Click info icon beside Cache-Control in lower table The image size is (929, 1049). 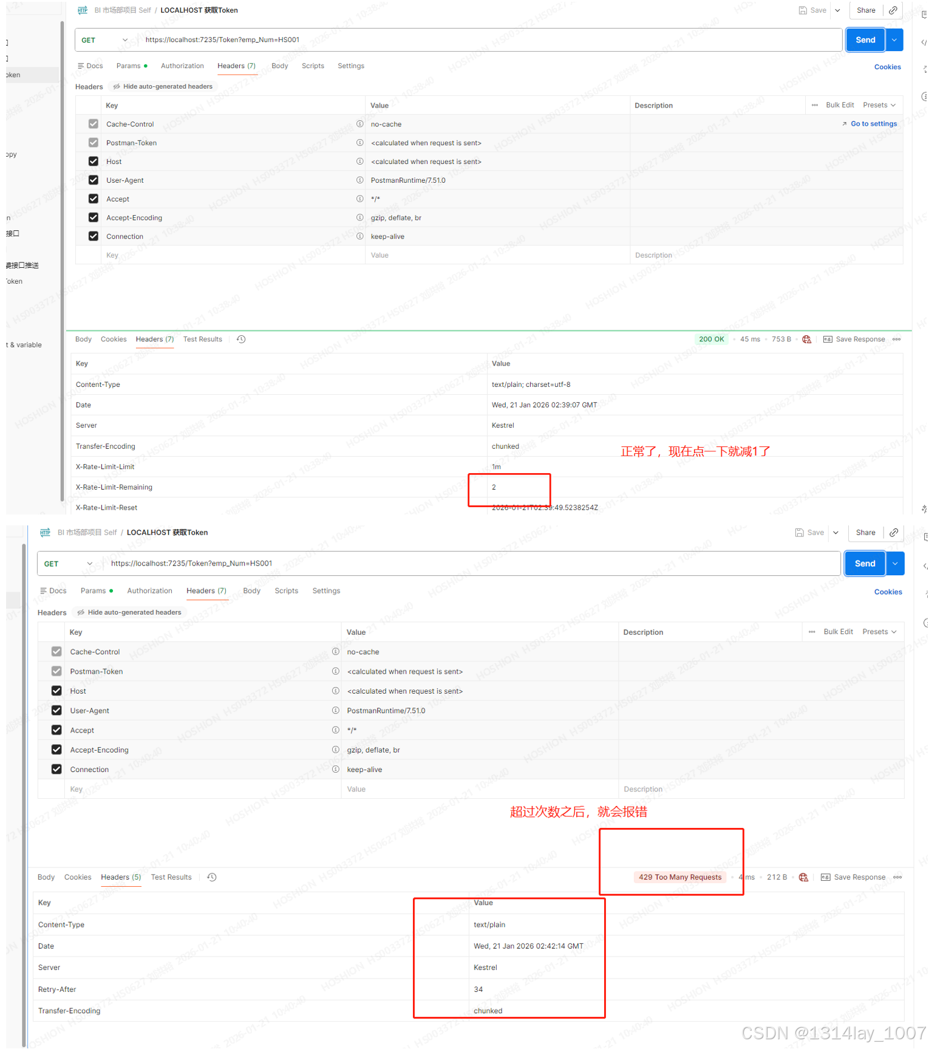coord(335,651)
